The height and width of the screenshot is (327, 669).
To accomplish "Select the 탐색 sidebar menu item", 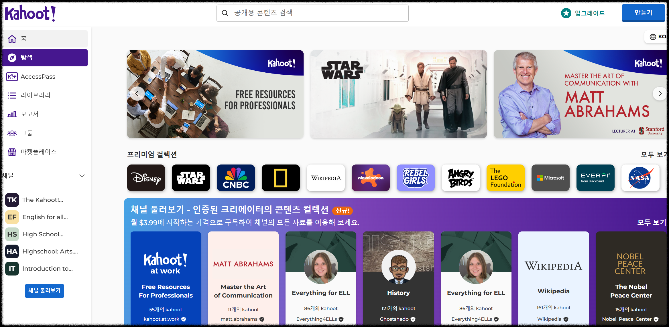I will tap(45, 58).
